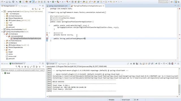Click the Boot Dashboard stop icon
181x101 pixels.
22,67
